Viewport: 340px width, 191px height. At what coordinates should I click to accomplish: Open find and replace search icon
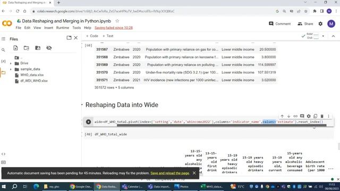point(3,50)
